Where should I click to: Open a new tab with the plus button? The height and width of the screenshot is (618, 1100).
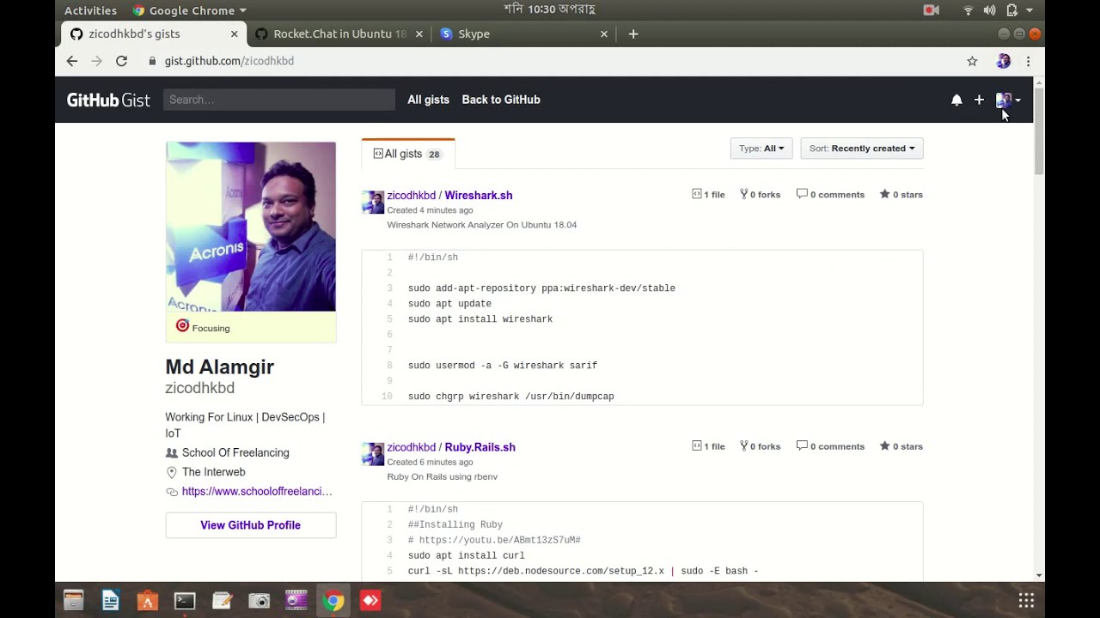633,34
